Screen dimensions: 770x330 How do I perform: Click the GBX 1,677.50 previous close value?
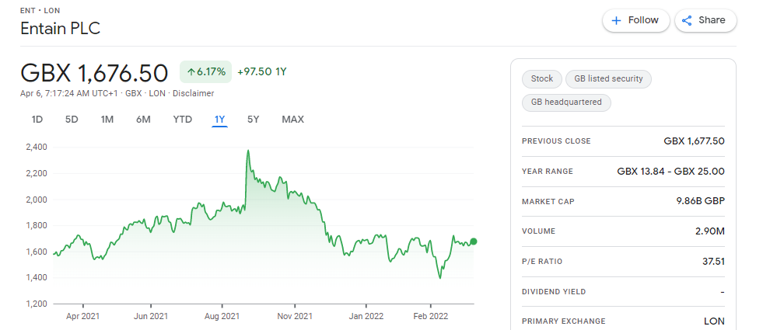694,141
